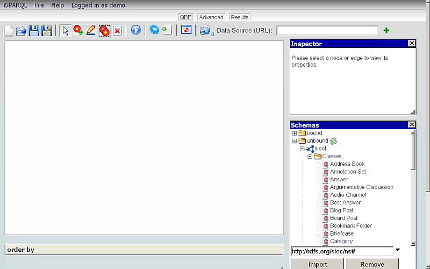Close the Schemas panel
The image size is (430, 269).
(x=412, y=125)
